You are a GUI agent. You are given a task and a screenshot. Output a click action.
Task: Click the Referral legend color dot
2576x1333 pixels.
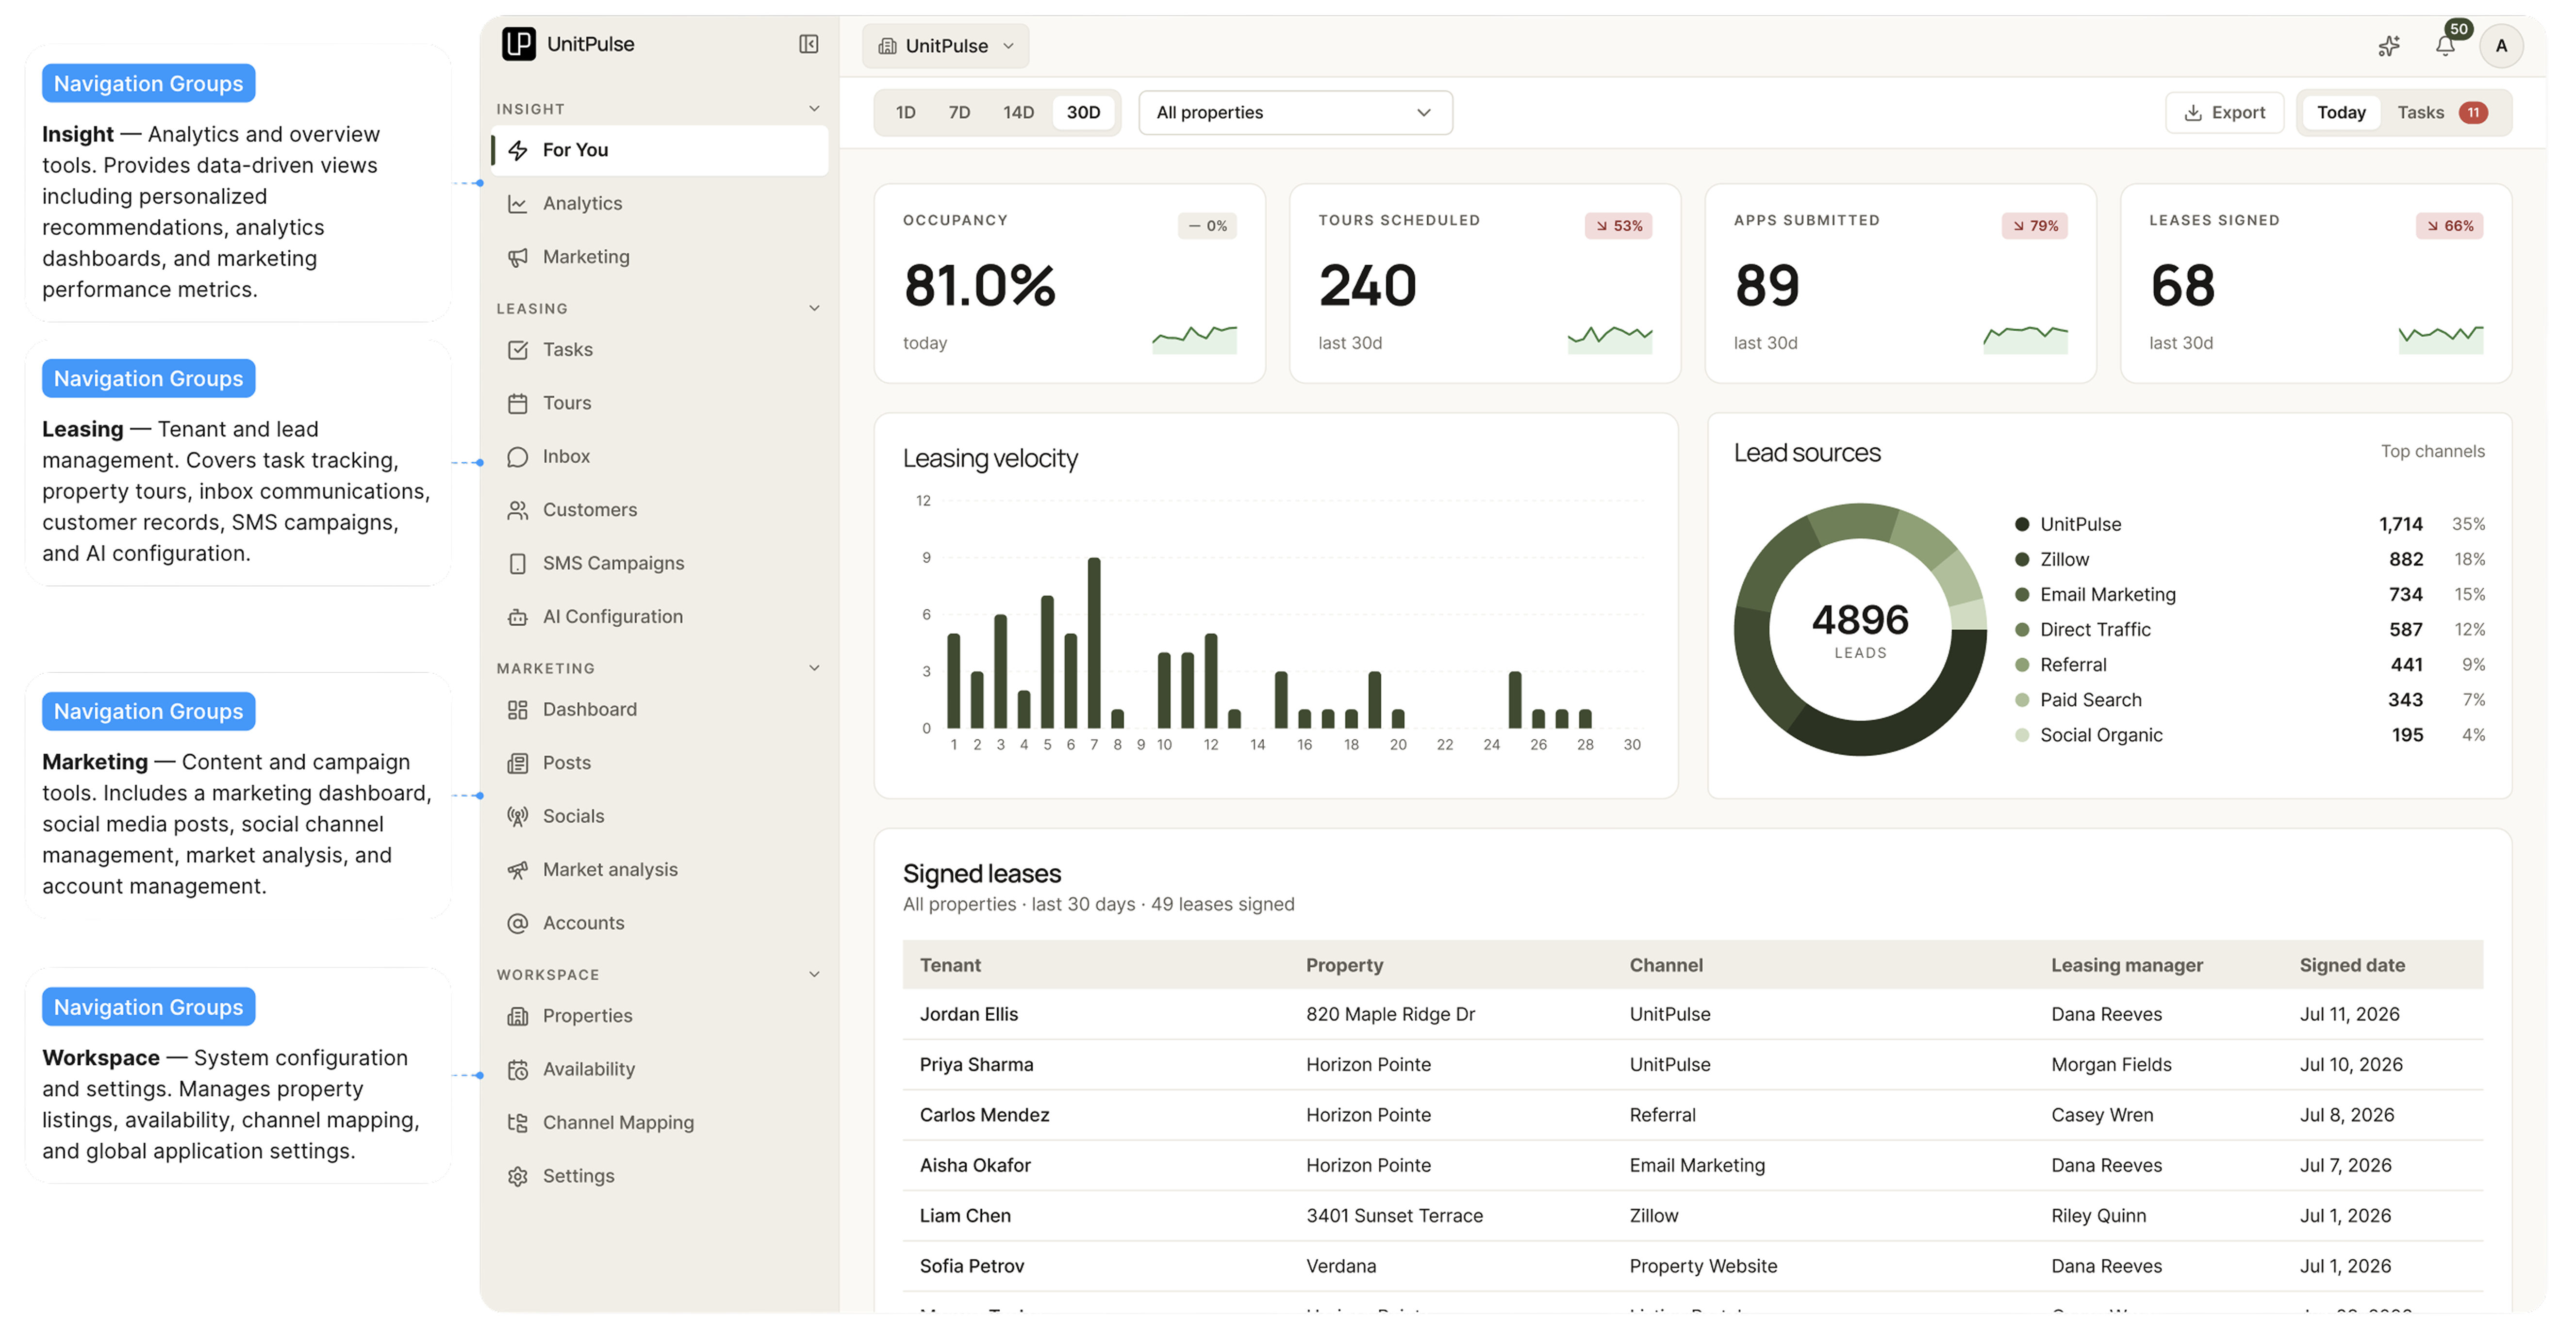2021,666
